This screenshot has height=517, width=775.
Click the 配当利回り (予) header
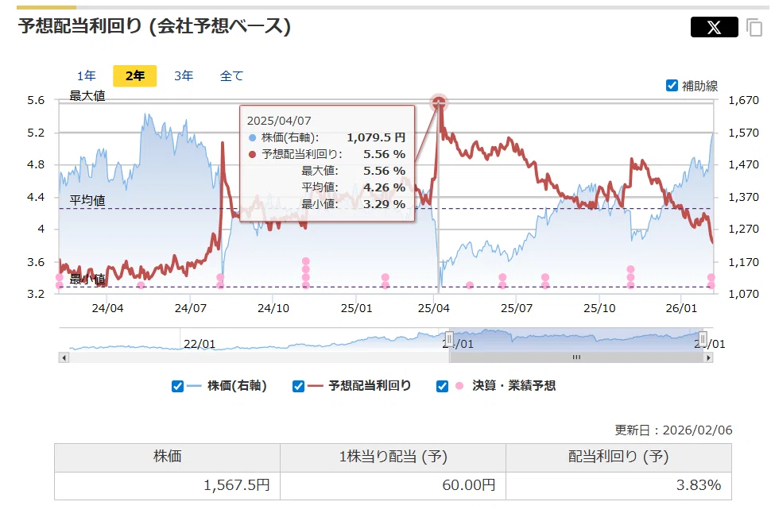tap(619, 457)
